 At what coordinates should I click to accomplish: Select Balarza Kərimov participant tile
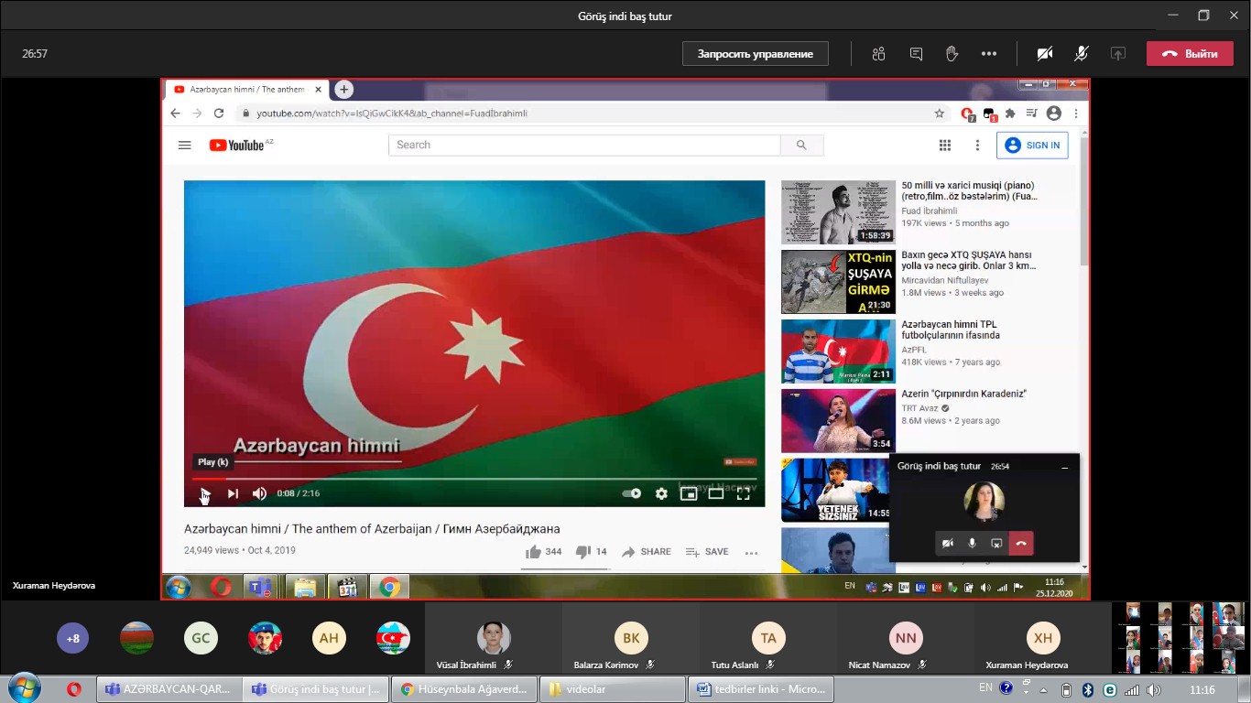(631, 639)
